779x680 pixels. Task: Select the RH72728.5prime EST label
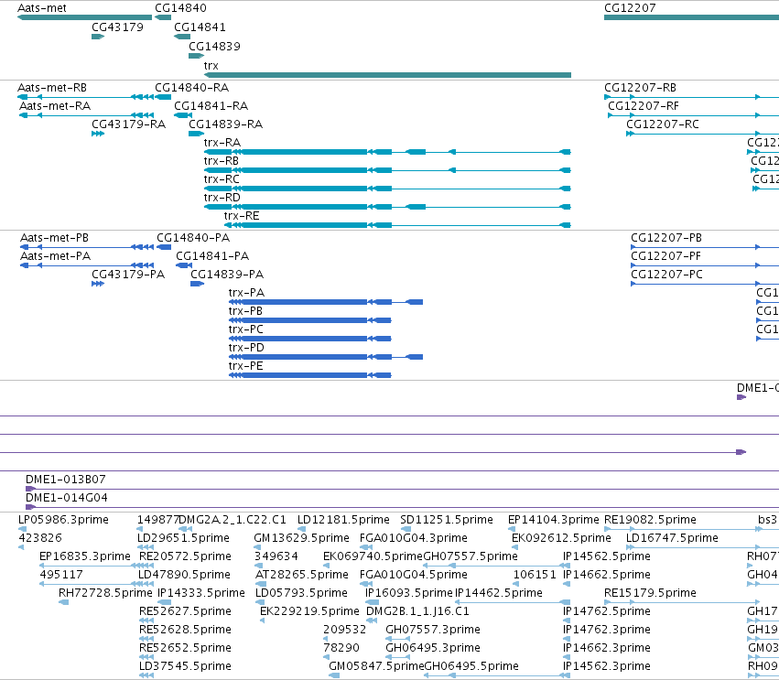click(105, 594)
